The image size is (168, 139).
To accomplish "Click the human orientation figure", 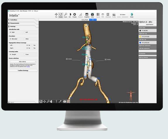I will coord(131,96).
